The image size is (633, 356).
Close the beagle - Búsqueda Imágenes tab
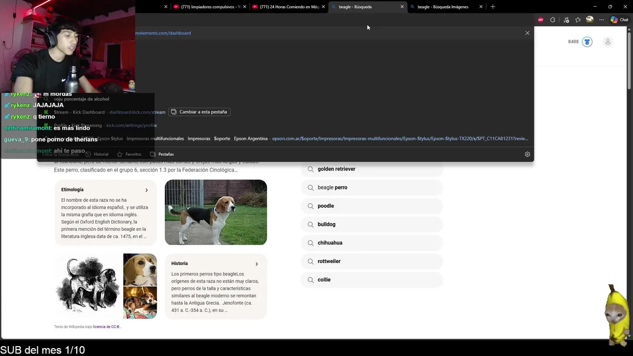pos(481,7)
